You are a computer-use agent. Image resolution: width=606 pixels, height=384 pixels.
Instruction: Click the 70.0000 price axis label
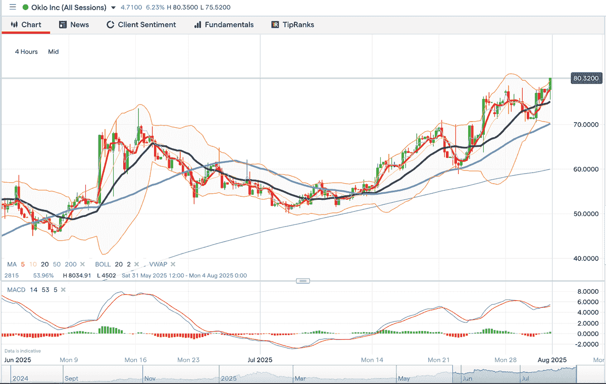587,125
